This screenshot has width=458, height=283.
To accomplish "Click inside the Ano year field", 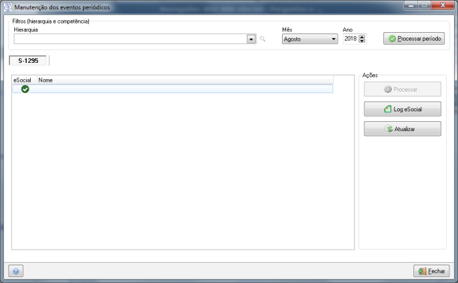I will pos(350,39).
